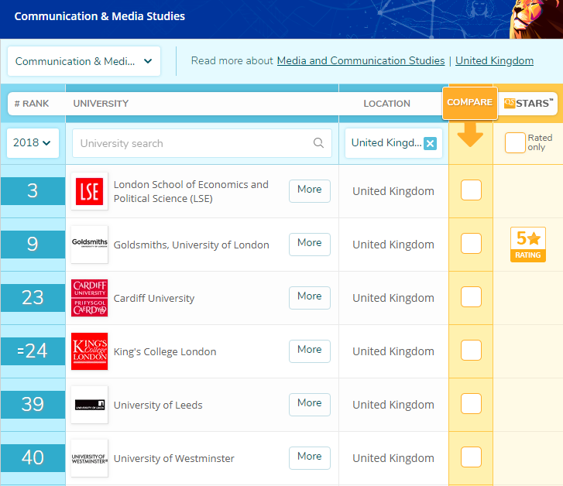Viewport: 563px width, 486px height.
Task: Open the Compare tab header
Action: tap(469, 103)
